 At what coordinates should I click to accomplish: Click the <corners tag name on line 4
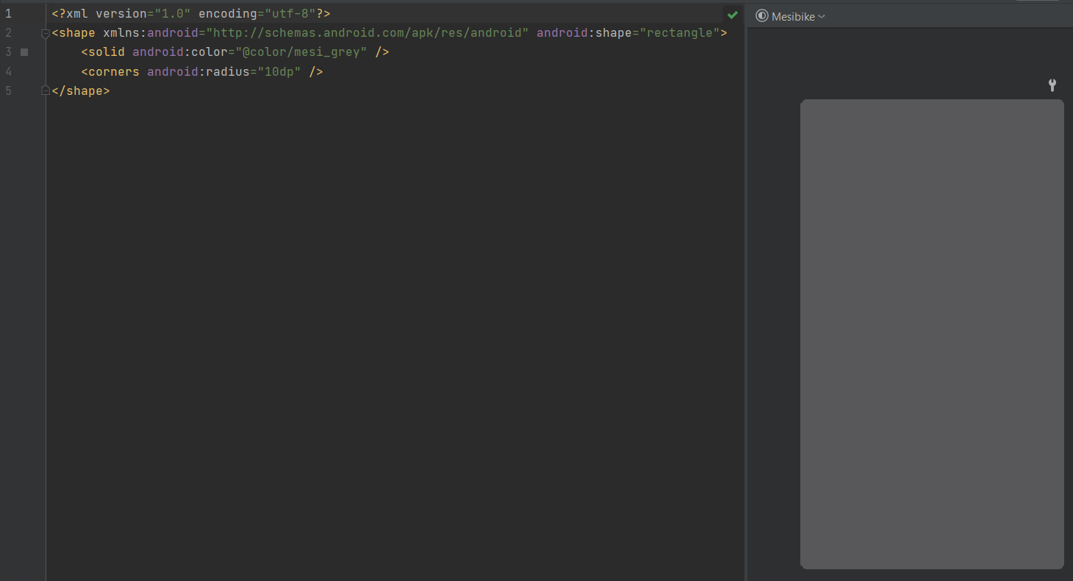point(110,71)
